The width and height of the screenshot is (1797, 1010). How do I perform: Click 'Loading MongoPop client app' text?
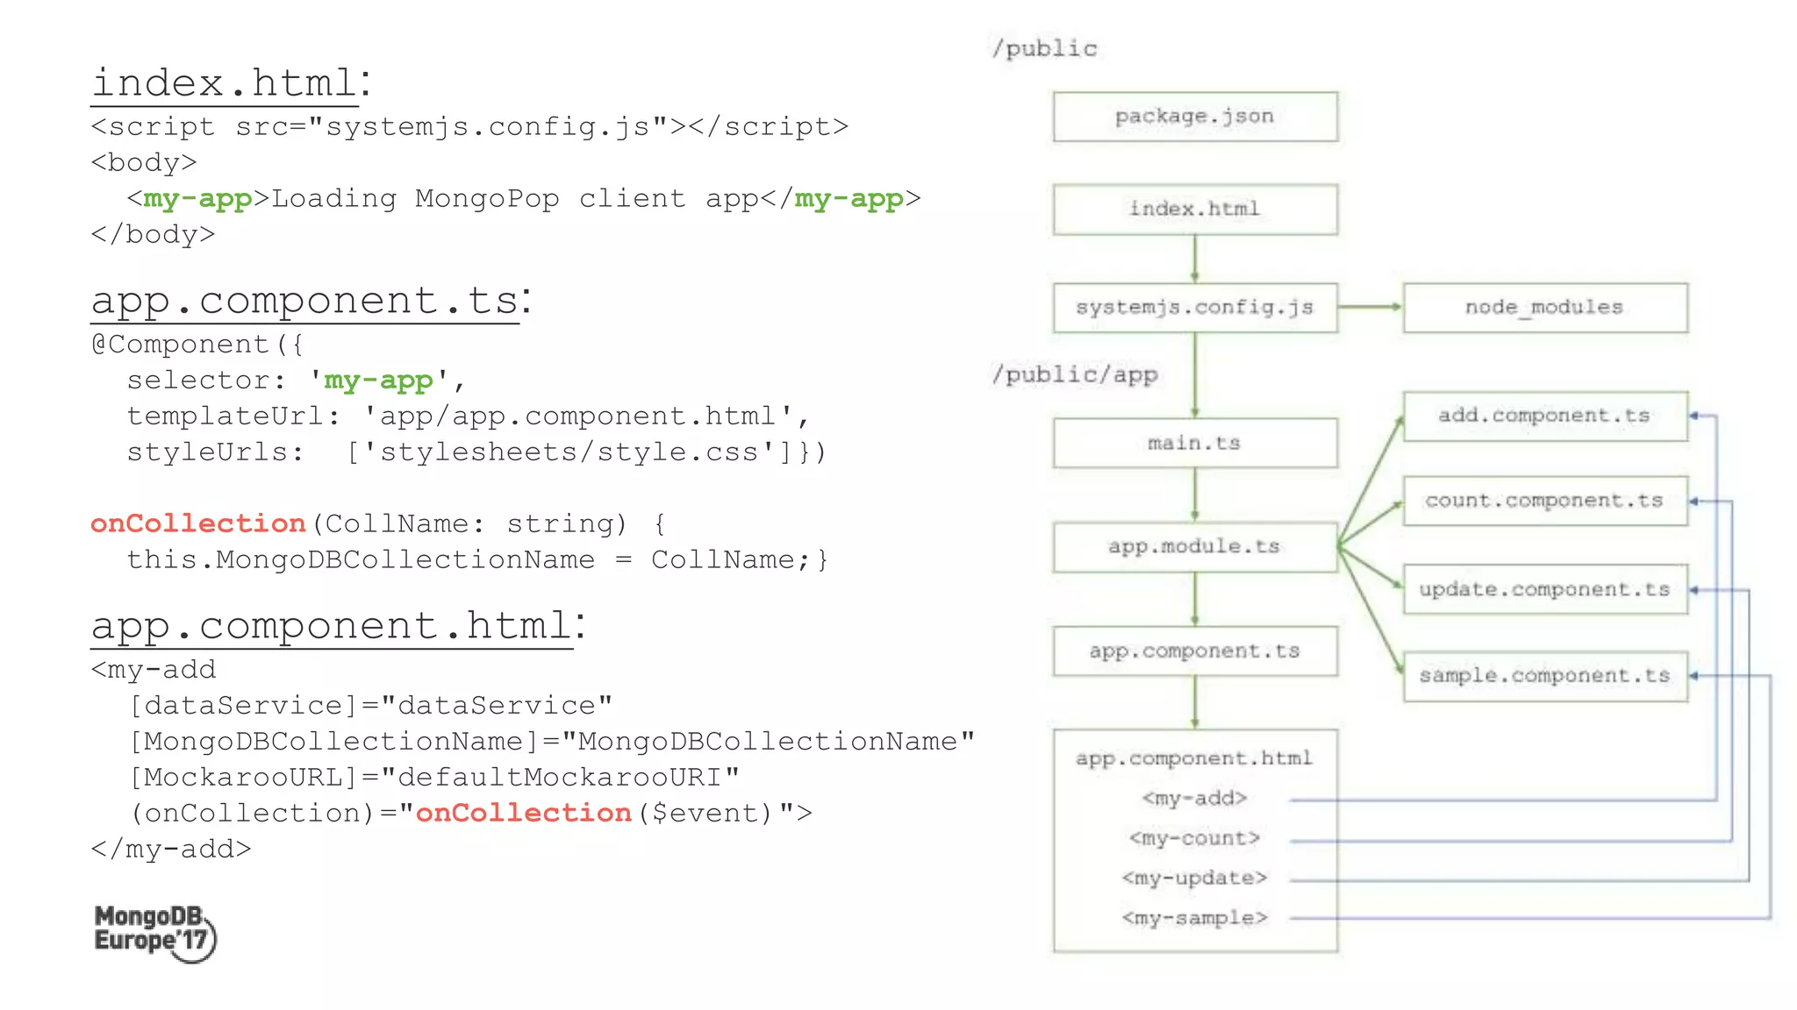tap(515, 199)
